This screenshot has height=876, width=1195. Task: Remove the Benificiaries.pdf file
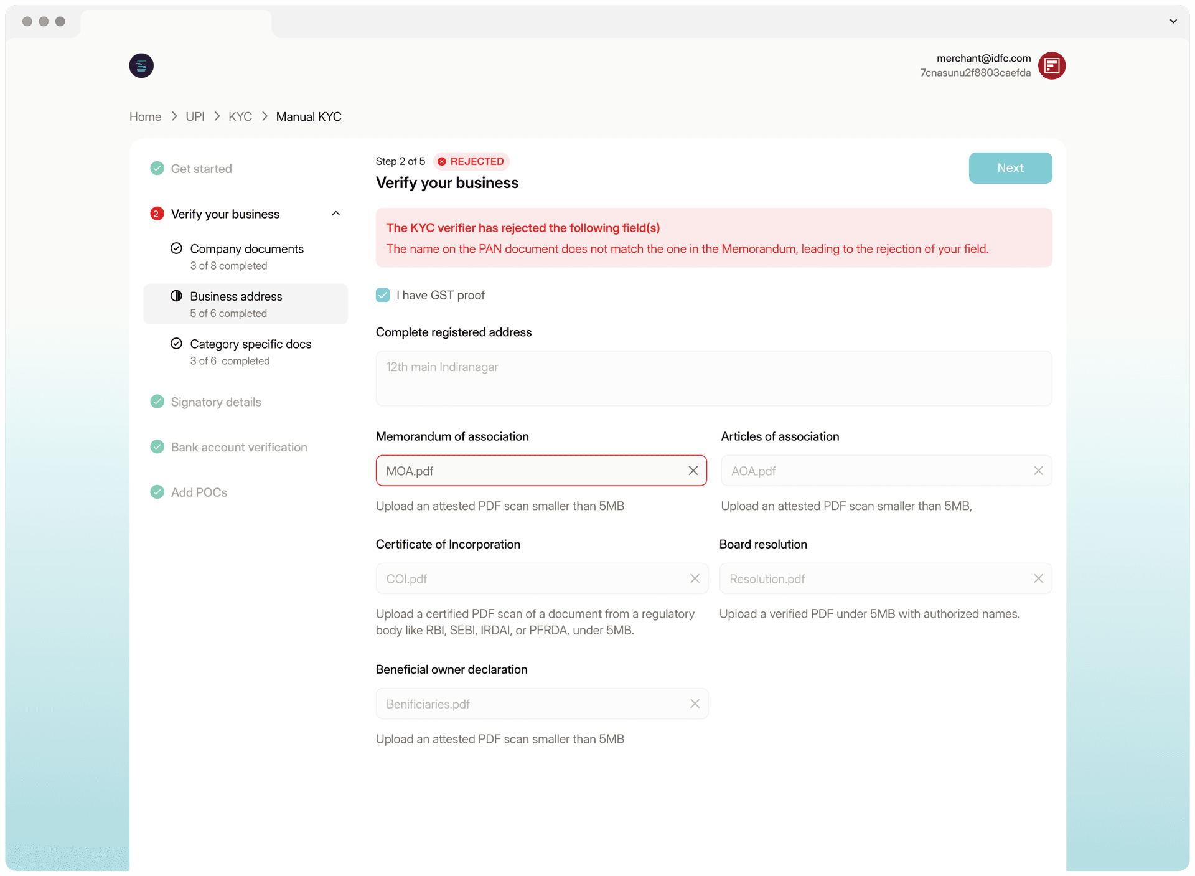(695, 704)
